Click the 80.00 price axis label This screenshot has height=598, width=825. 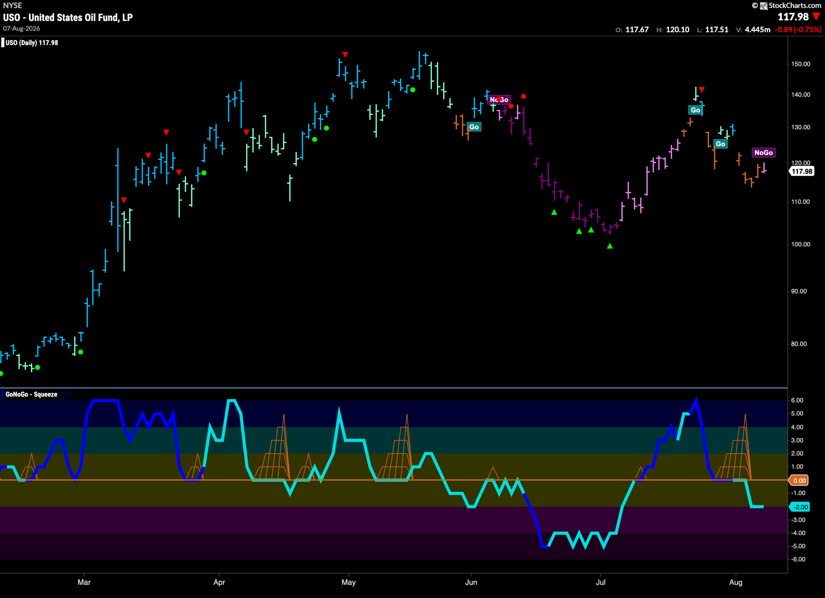[x=799, y=344]
